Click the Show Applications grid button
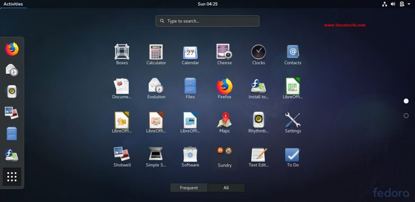415x202 pixels. coord(12,177)
